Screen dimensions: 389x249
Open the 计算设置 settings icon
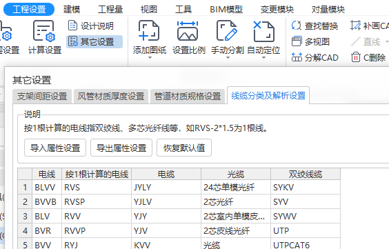coord(44,31)
